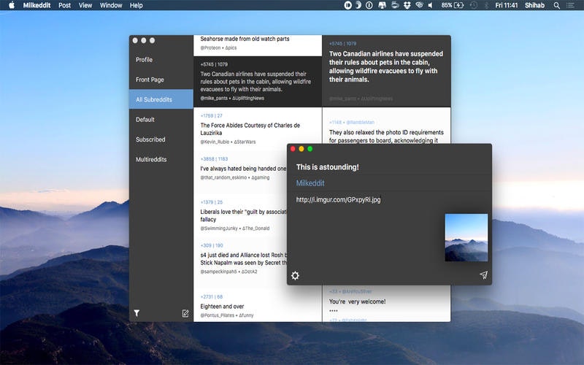The height and width of the screenshot is (365, 584).
Task: Select Profile in the sidebar
Action: pos(161,60)
